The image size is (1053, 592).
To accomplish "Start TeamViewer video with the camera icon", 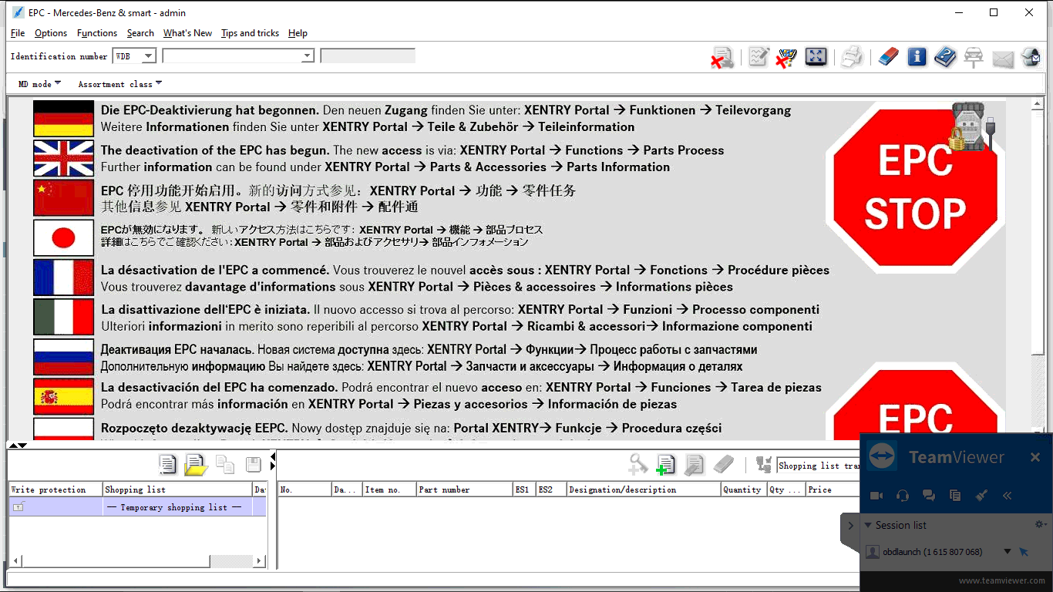I will tap(876, 496).
